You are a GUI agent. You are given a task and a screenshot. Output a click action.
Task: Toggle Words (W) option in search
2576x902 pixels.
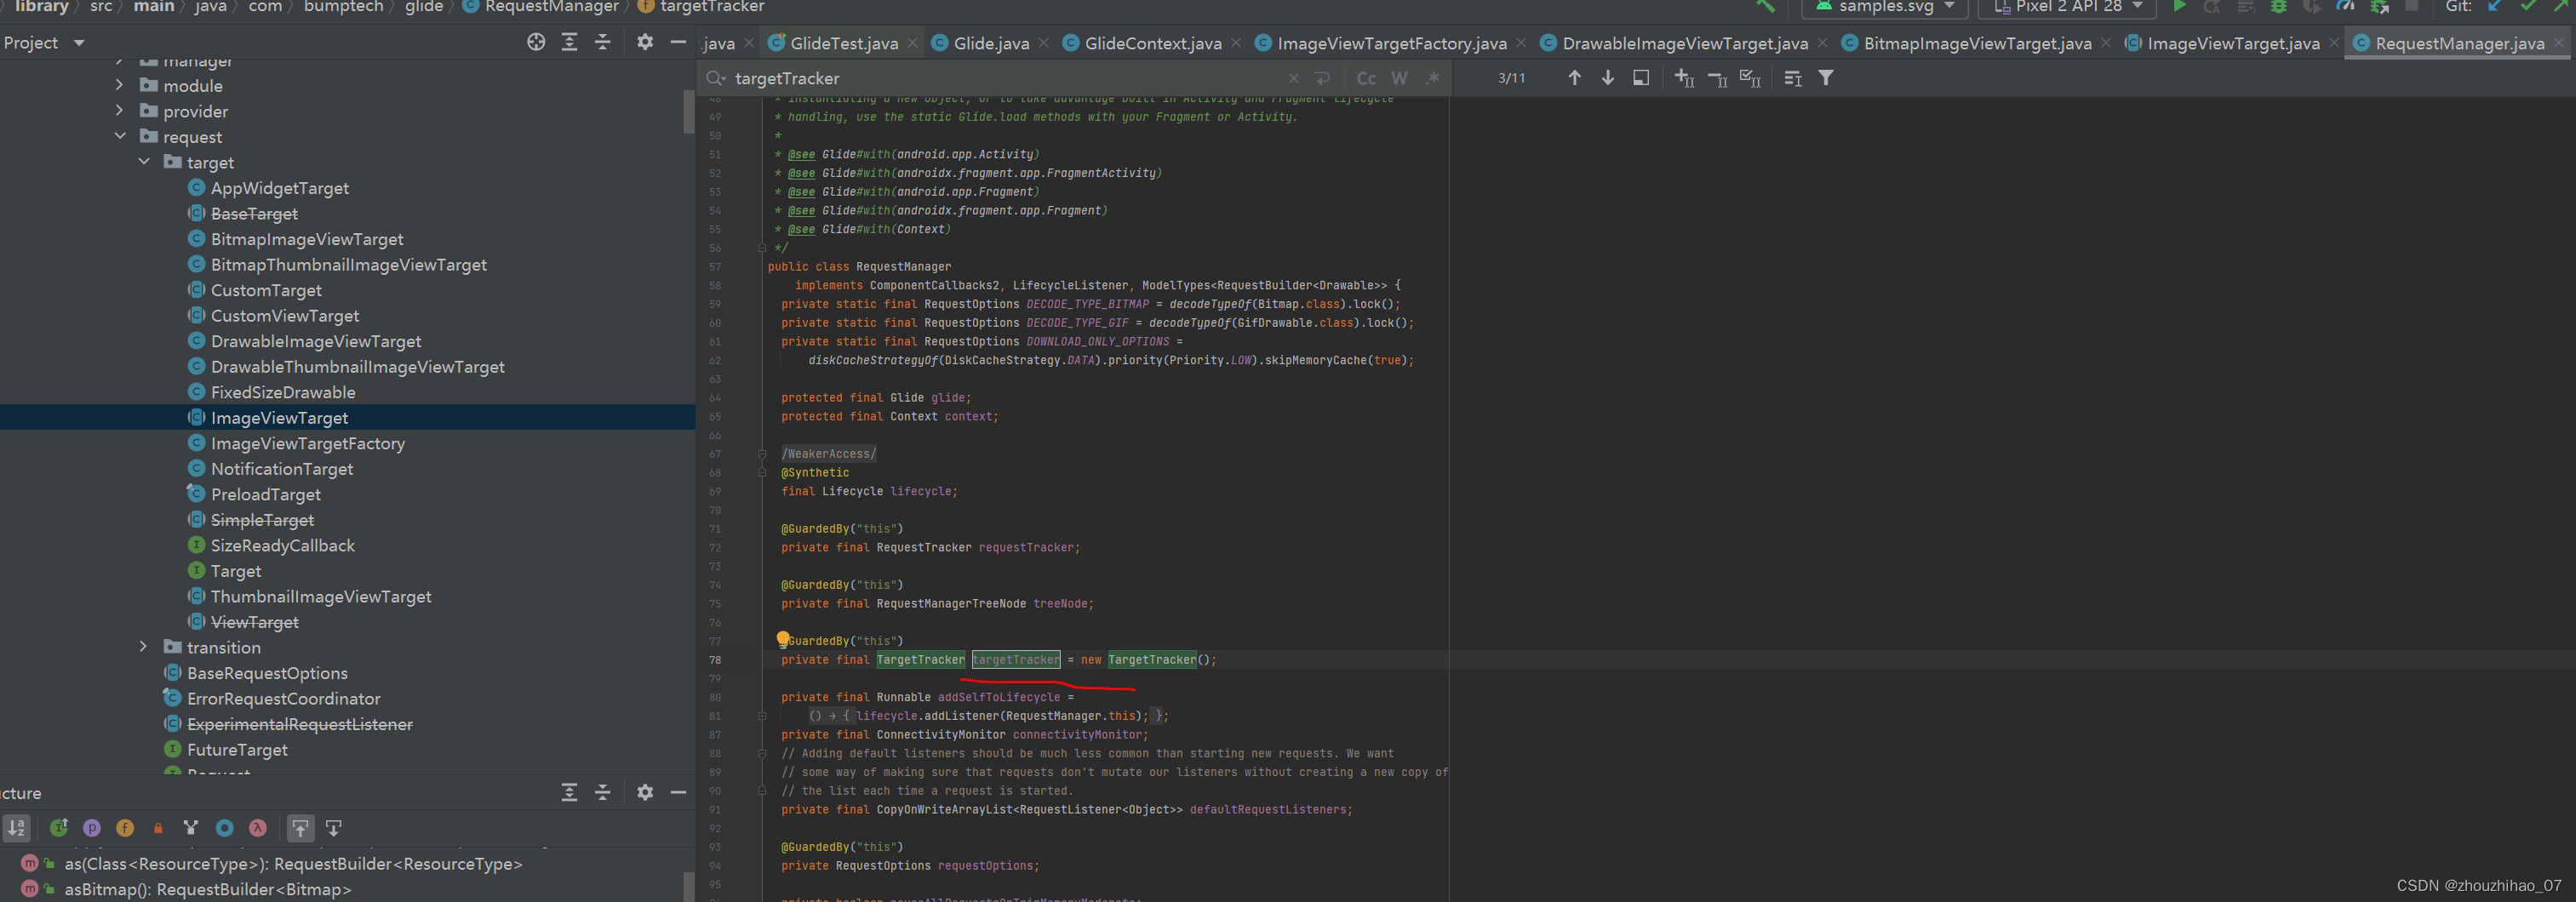(1399, 78)
